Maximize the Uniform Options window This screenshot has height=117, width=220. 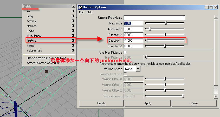(x=211, y=7)
